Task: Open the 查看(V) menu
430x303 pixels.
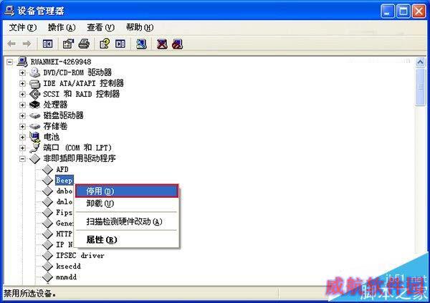Action: (x=100, y=27)
